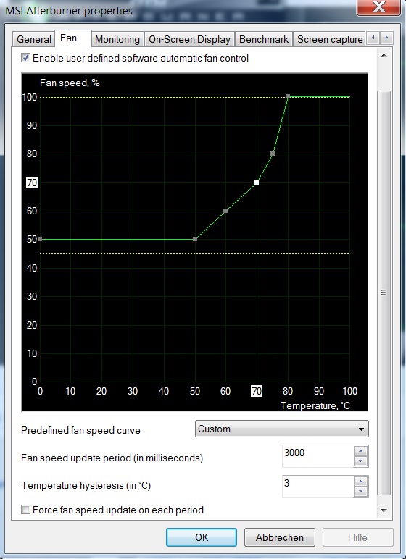406x559 pixels.
Task: Click the scrollbar down arrow
Action: [384, 510]
